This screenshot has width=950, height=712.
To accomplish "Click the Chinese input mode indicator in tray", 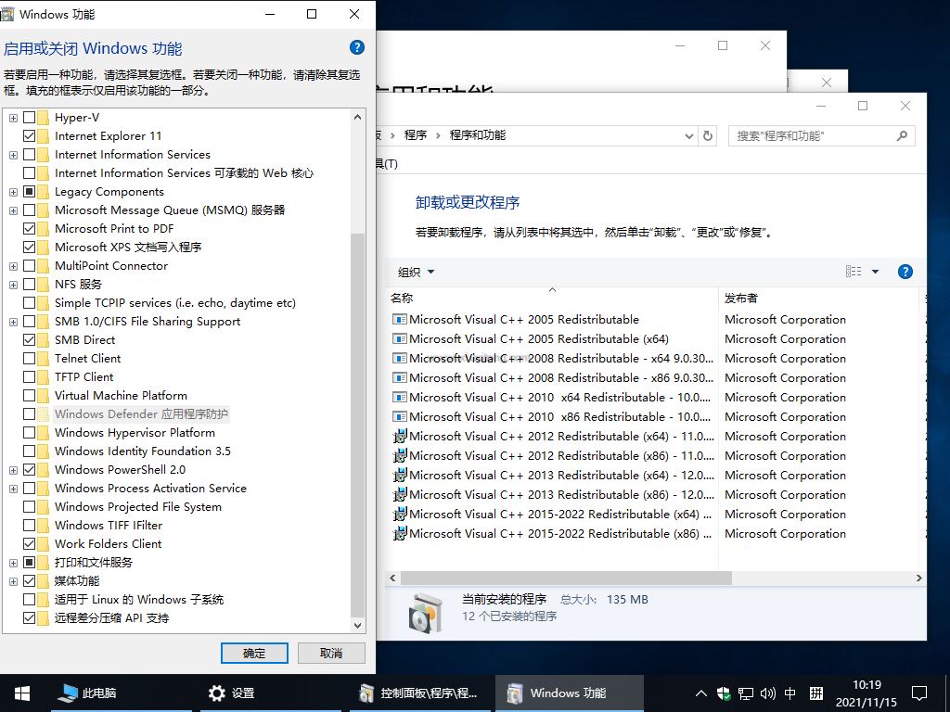I will pos(790,693).
